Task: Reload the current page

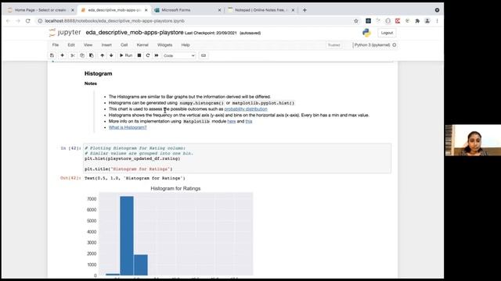Action: pyautogui.click(x=28, y=21)
